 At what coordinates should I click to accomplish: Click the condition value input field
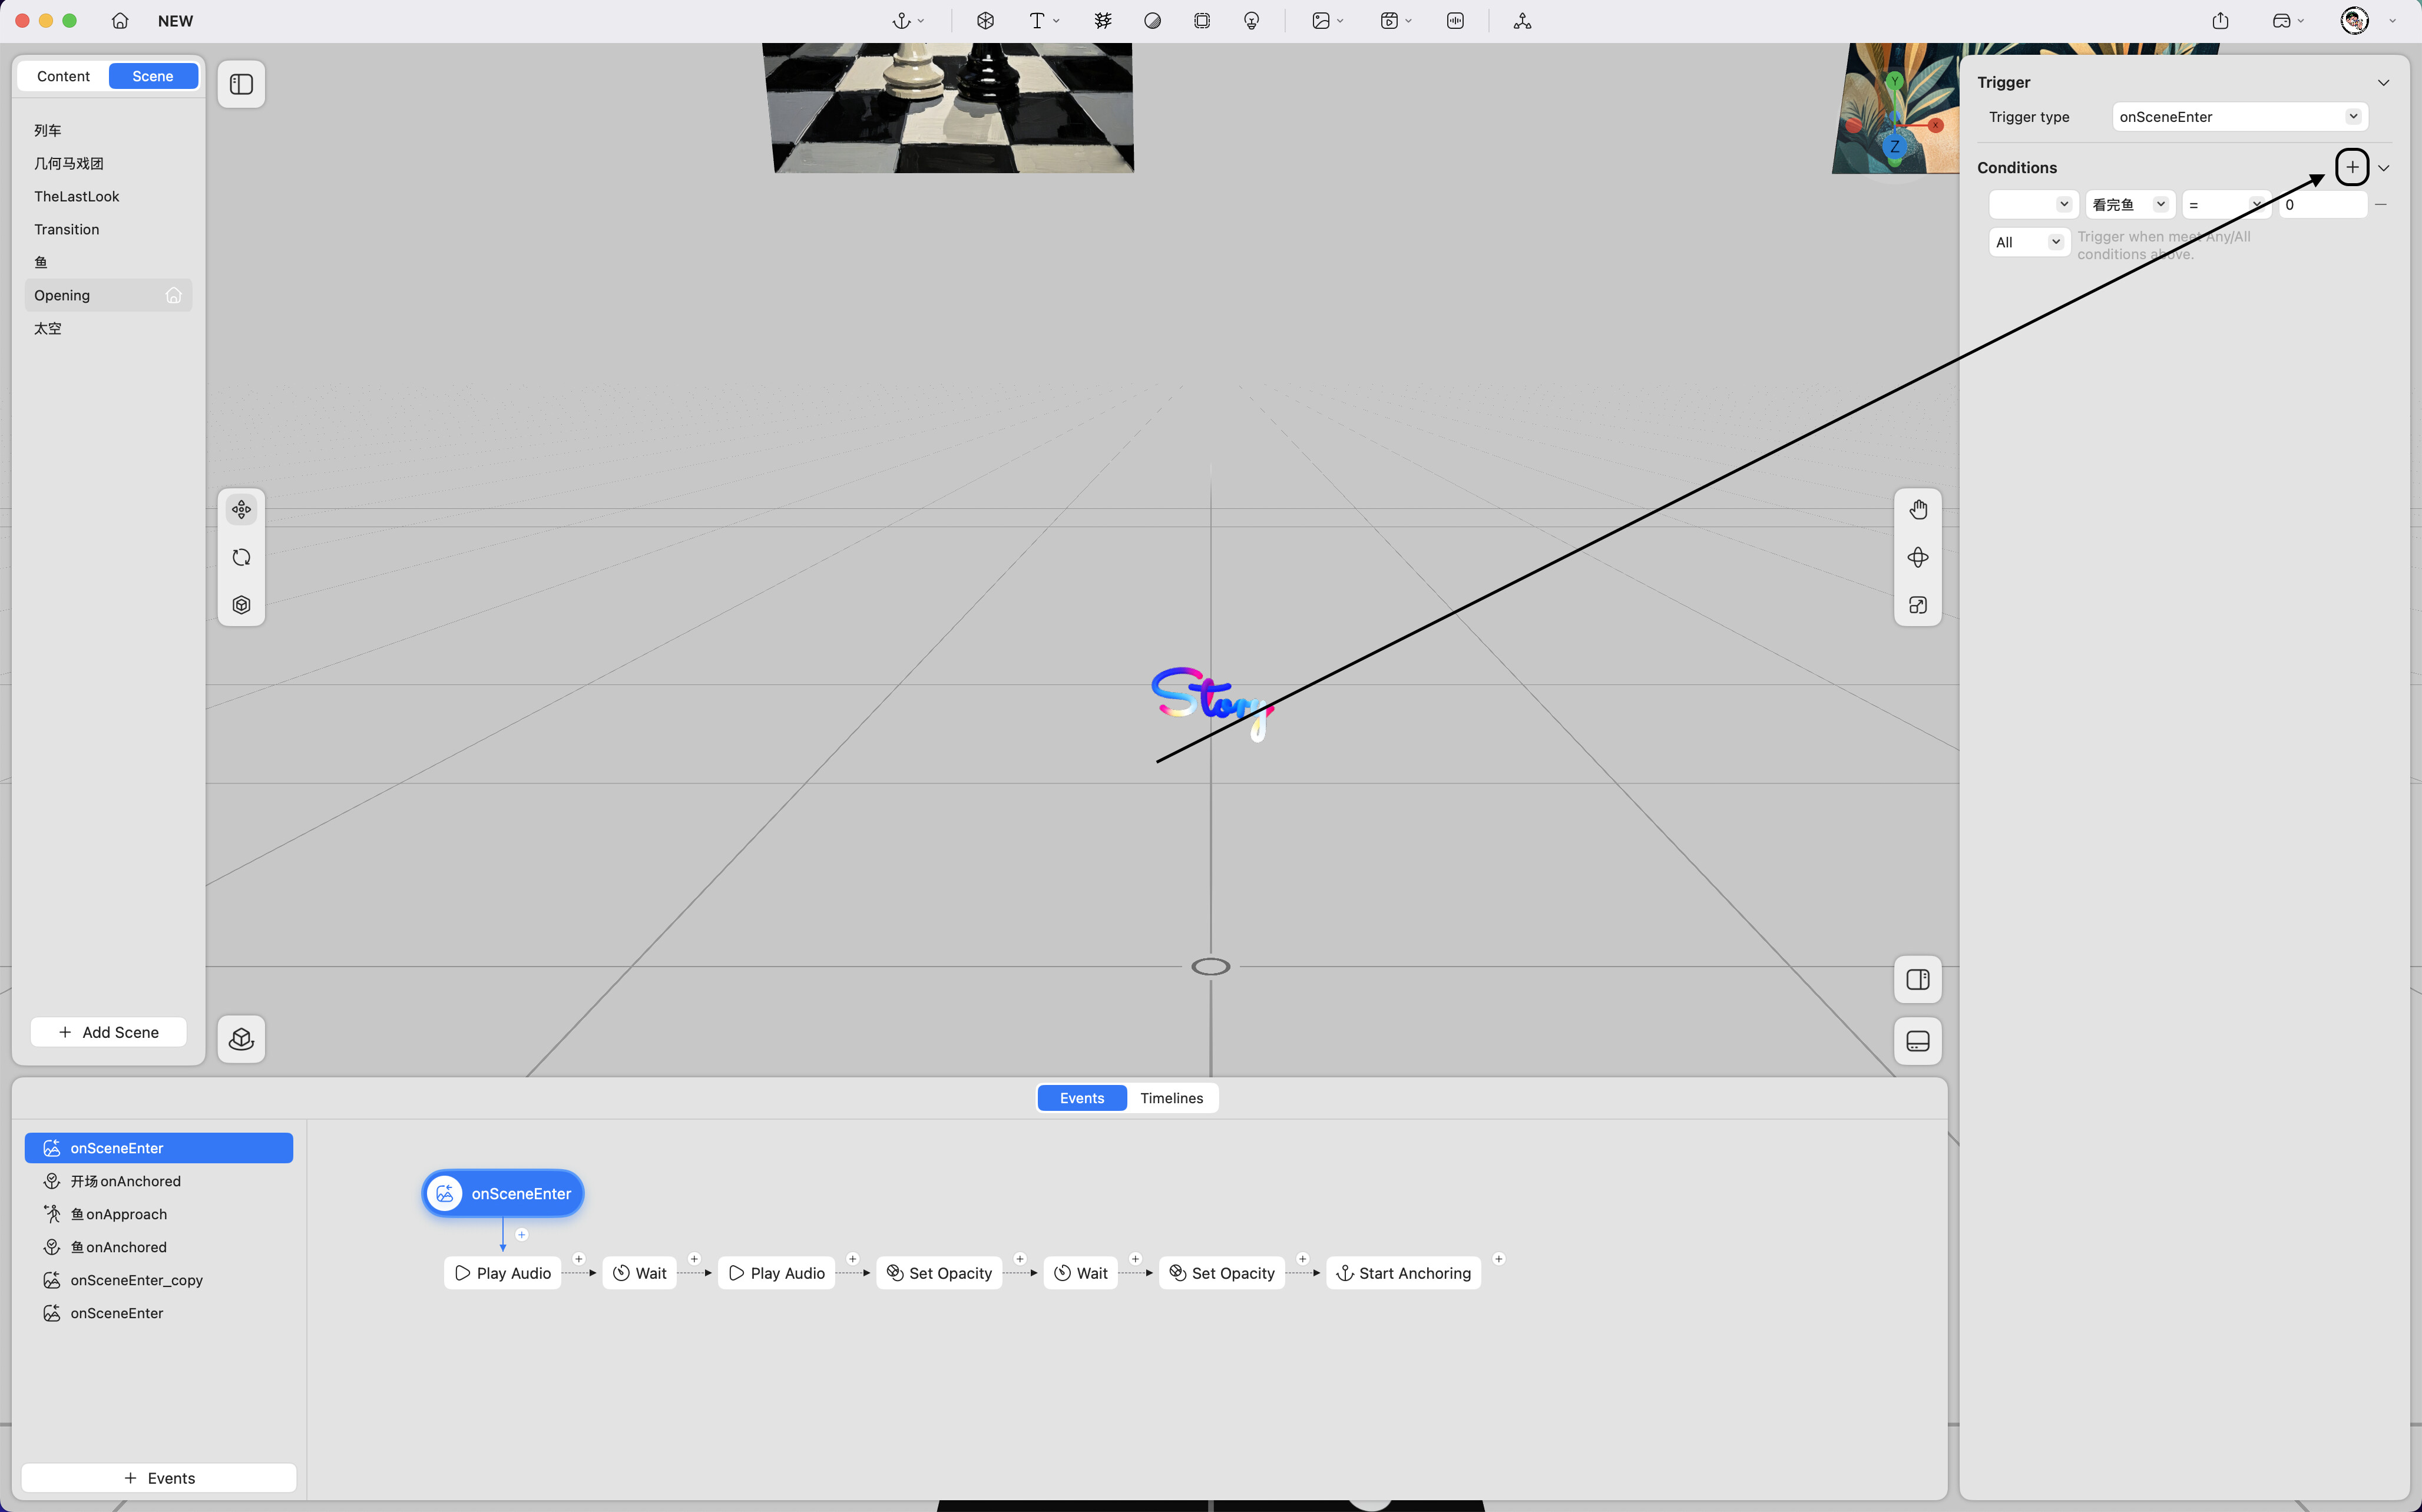pos(2322,205)
